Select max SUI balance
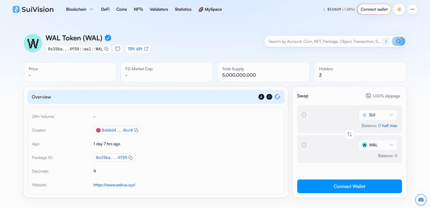The image size is (430, 208). [394, 126]
